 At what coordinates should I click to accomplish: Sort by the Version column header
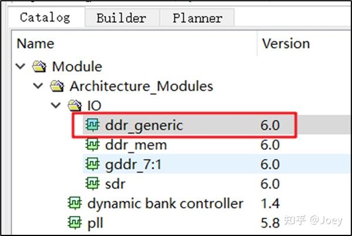coord(304,43)
